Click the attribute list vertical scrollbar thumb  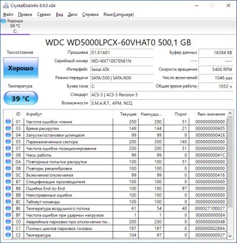tap(230, 161)
